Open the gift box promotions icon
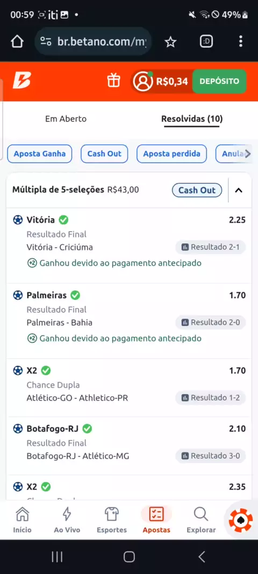This screenshot has height=574, width=258. click(113, 81)
